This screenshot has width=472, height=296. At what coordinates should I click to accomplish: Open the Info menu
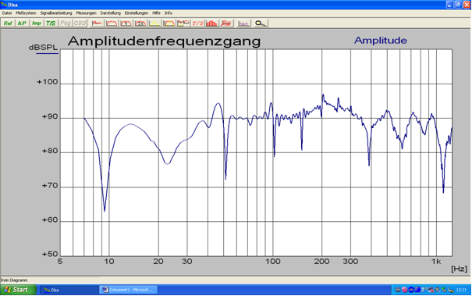click(169, 13)
